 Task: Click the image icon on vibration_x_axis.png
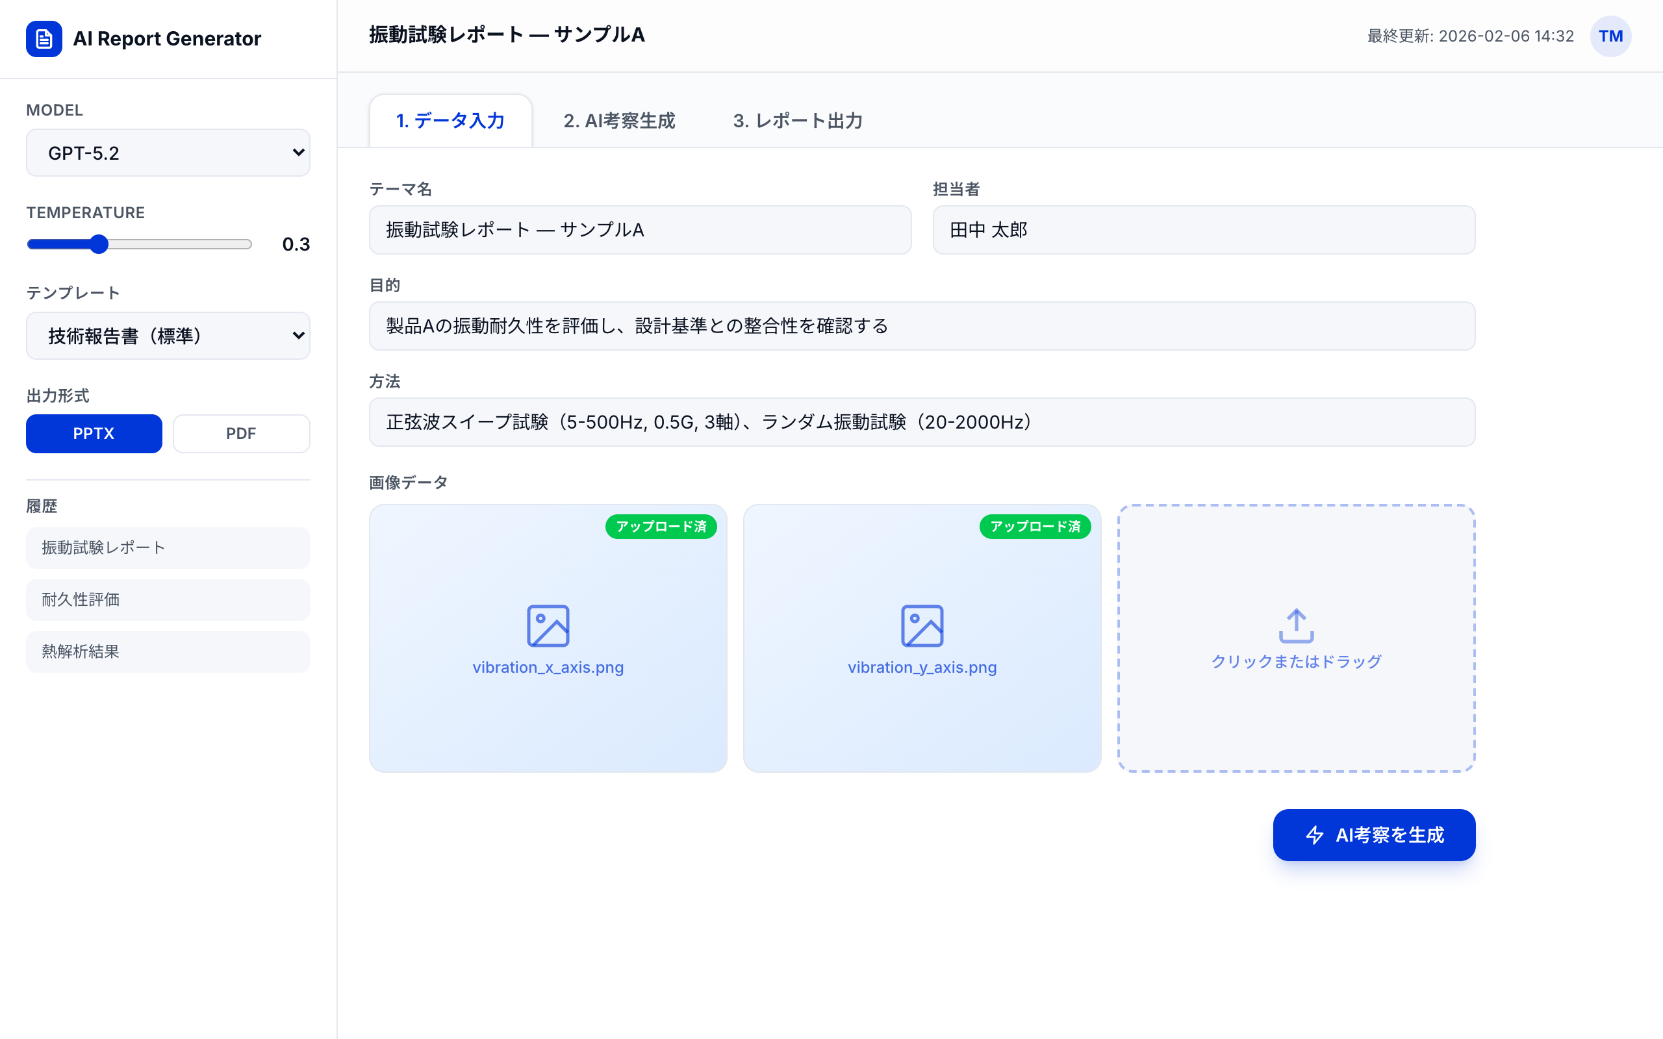click(548, 625)
